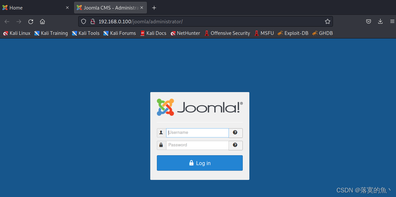This screenshot has width=396, height=197.
Task: Click the Username input field
Action: tap(197, 133)
